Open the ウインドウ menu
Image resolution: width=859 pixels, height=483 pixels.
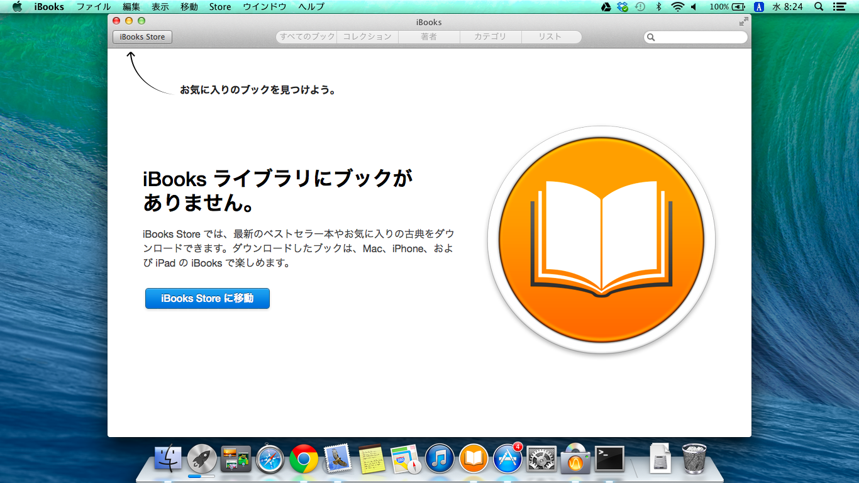pyautogui.click(x=265, y=7)
